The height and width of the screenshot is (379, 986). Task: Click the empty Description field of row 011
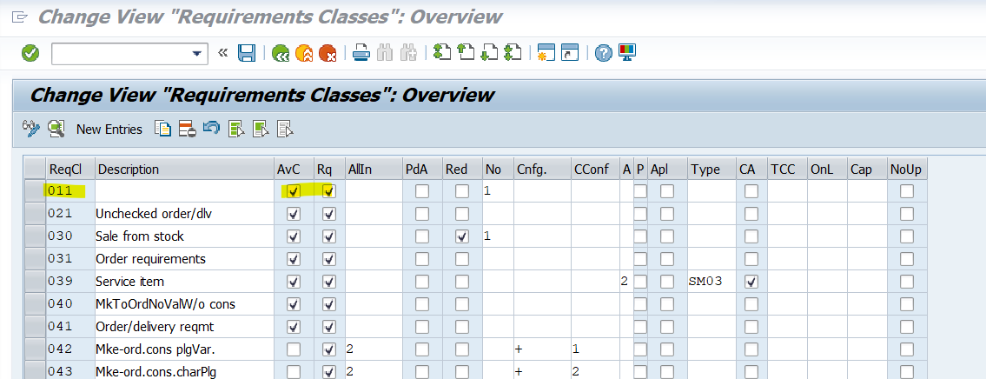tap(184, 190)
